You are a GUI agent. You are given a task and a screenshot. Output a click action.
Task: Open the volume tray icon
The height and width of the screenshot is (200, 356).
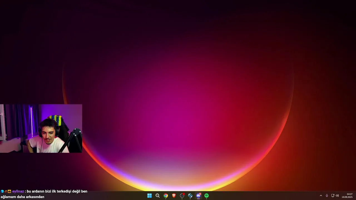pyautogui.click(x=337, y=196)
